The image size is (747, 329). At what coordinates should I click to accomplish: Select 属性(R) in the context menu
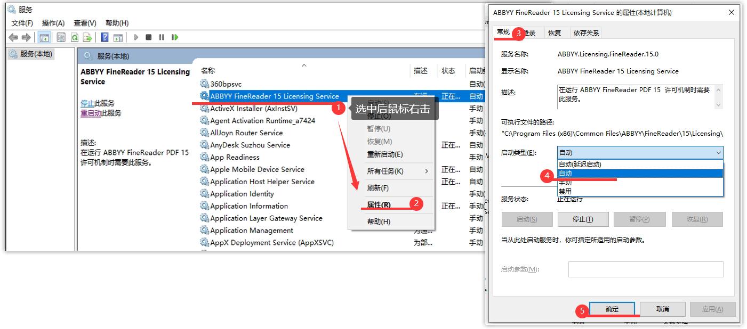pyautogui.click(x=379, y=205)
